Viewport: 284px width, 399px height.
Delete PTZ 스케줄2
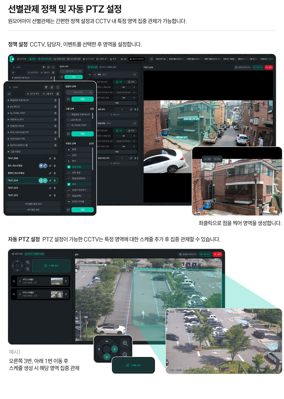pos(66,294)
